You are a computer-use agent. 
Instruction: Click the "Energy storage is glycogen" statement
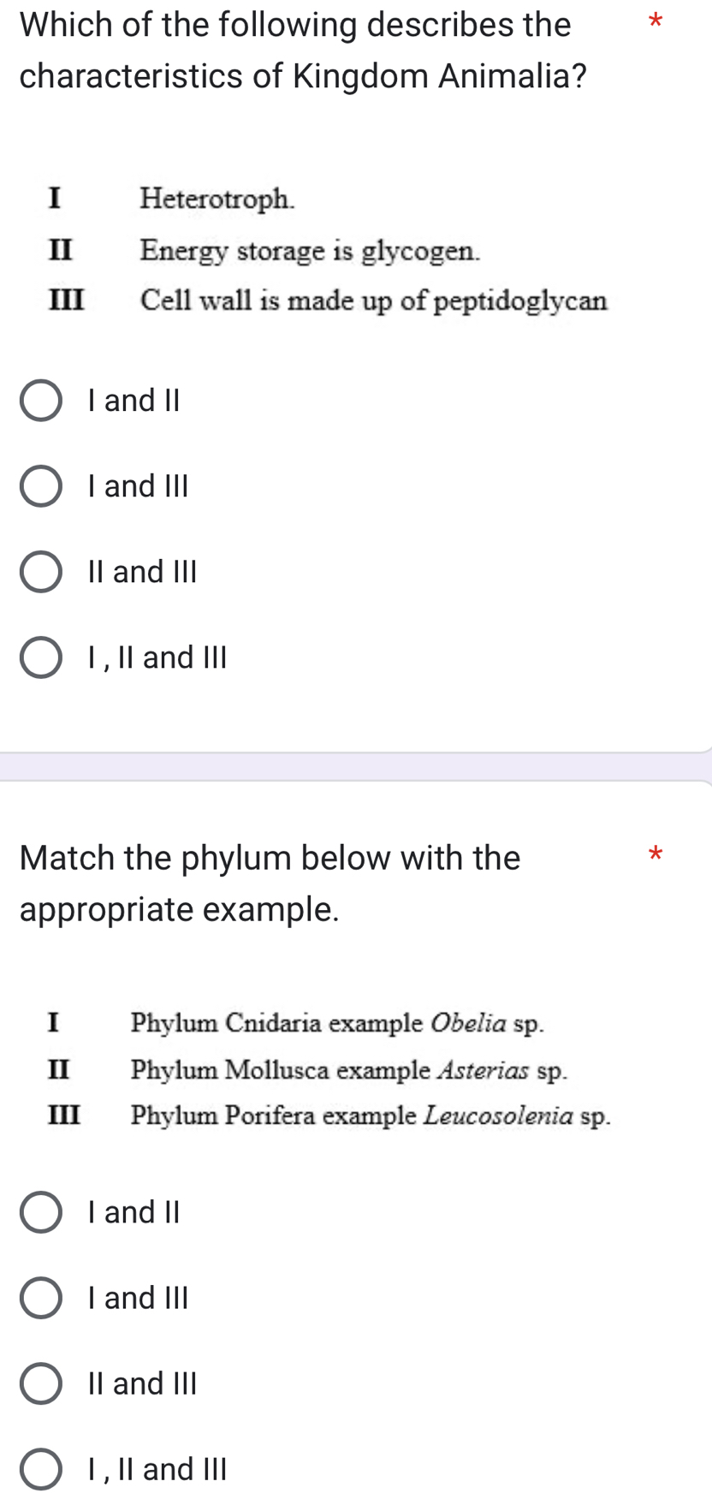[x=311, y=251]
